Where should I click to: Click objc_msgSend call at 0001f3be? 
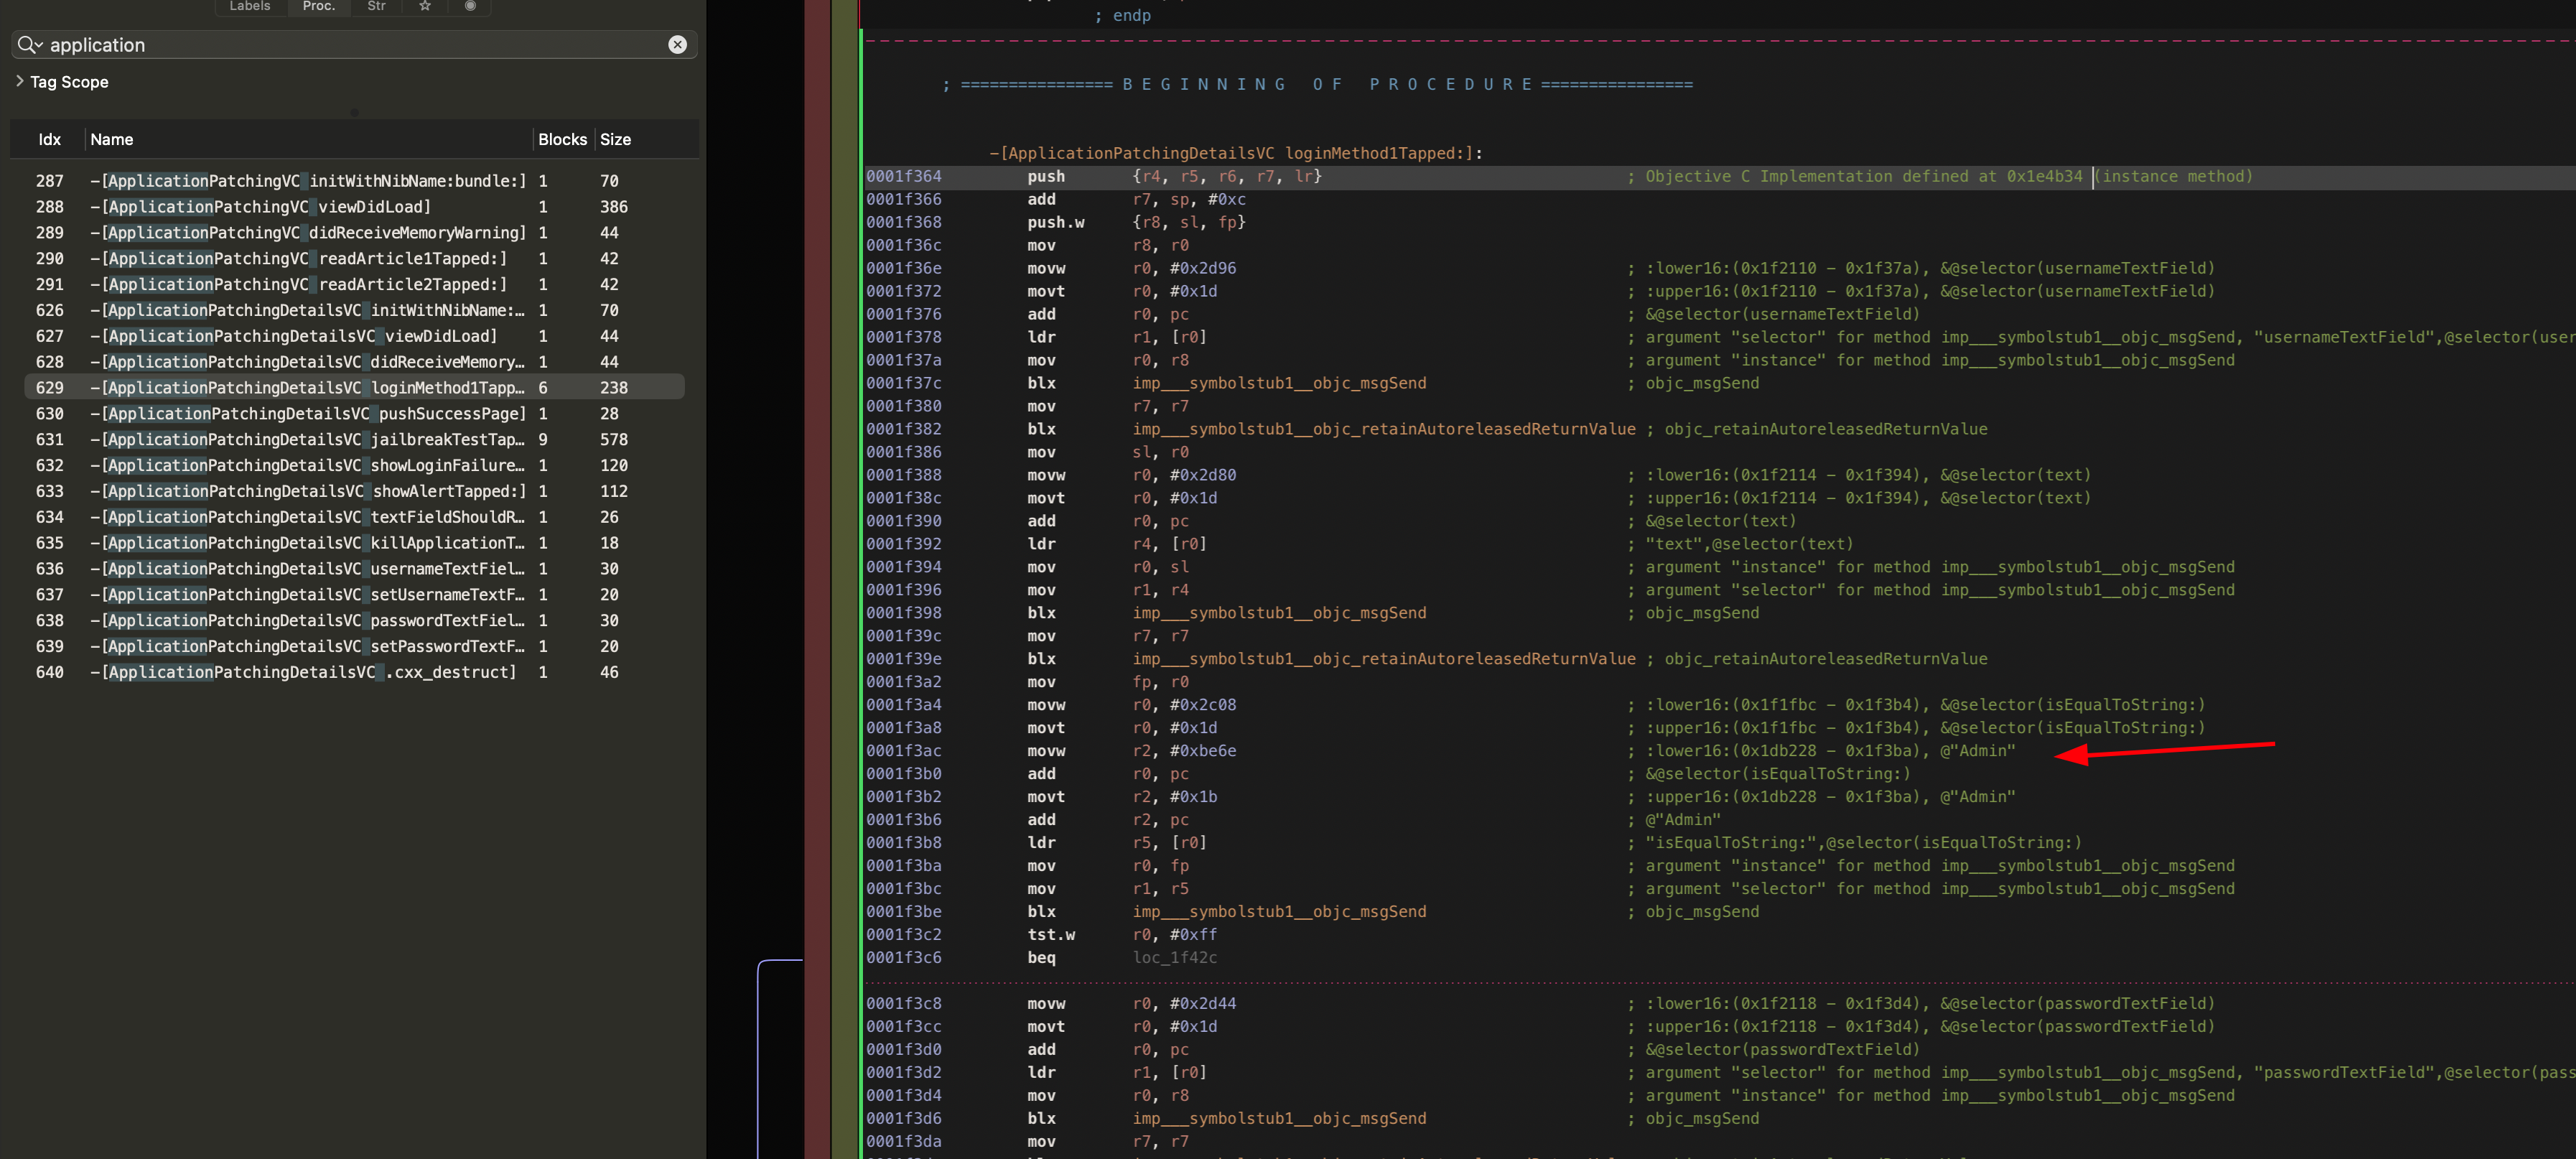tap(1279, 912)
